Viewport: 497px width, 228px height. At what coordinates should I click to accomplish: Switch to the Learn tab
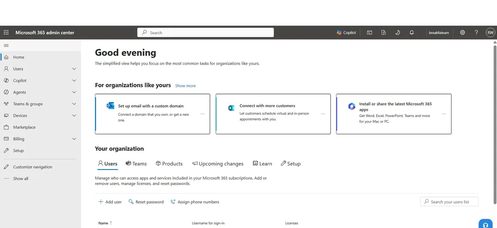(x=263, y=164)
